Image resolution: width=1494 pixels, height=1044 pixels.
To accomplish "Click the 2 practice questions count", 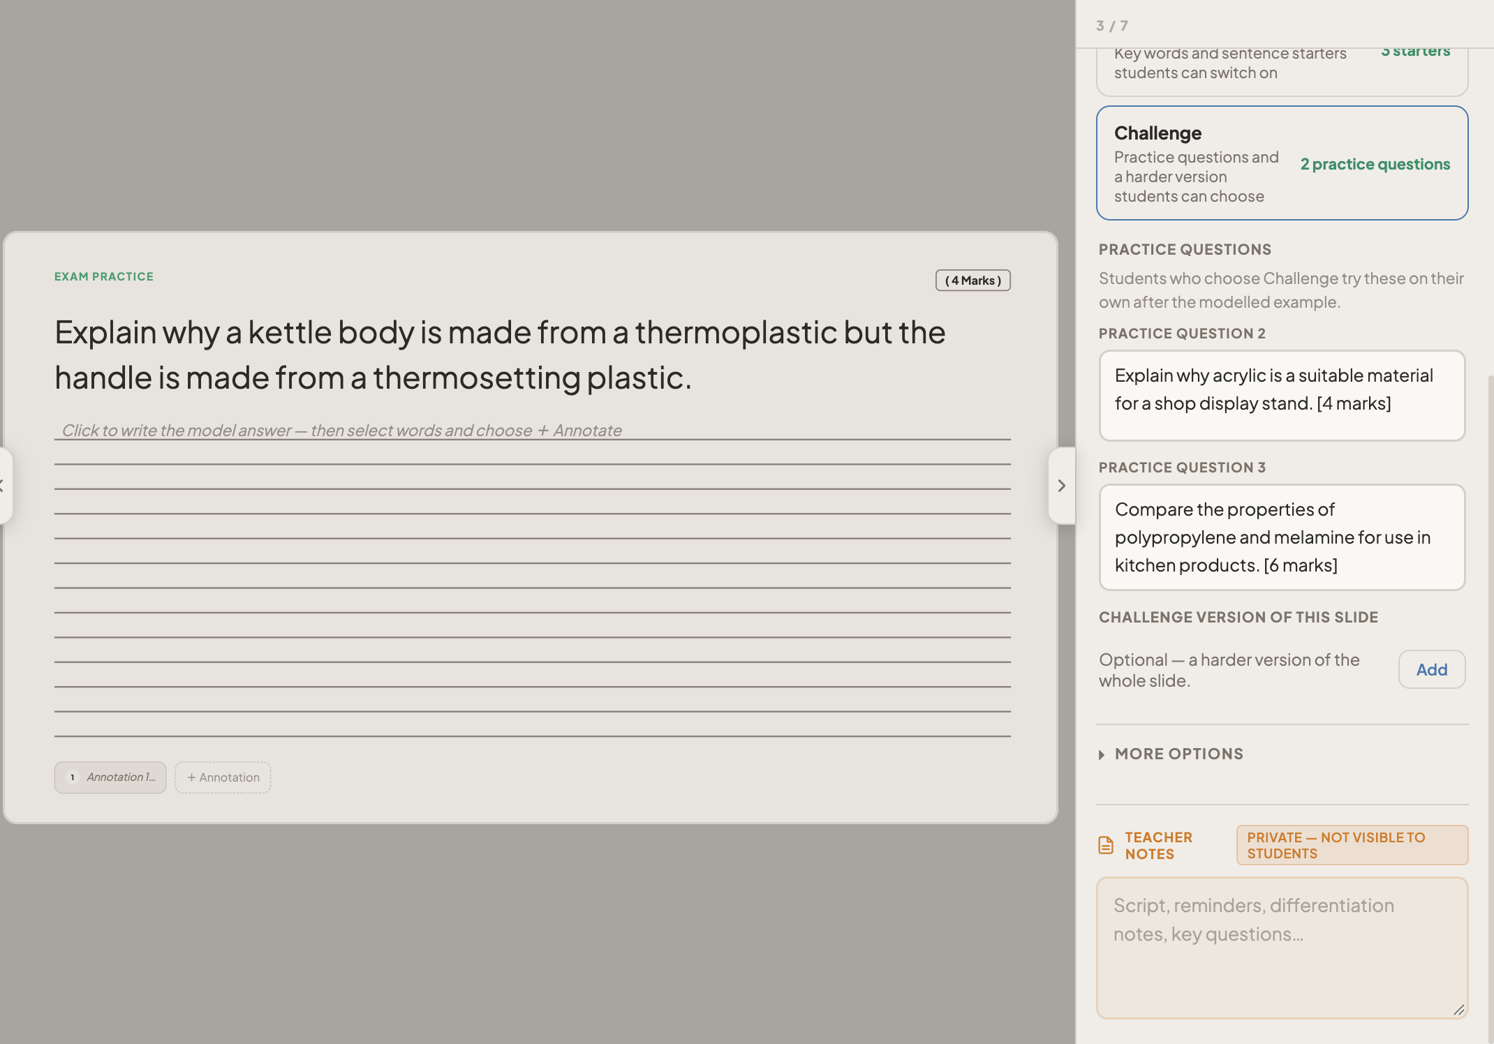I will pyautogui.click(x=1375, y=164).
